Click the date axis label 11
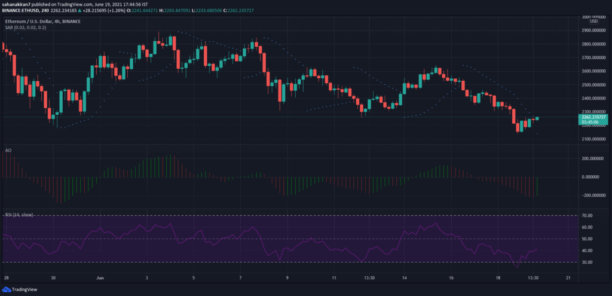This screenshot has height=296, width=612. [x=334, y=278]
